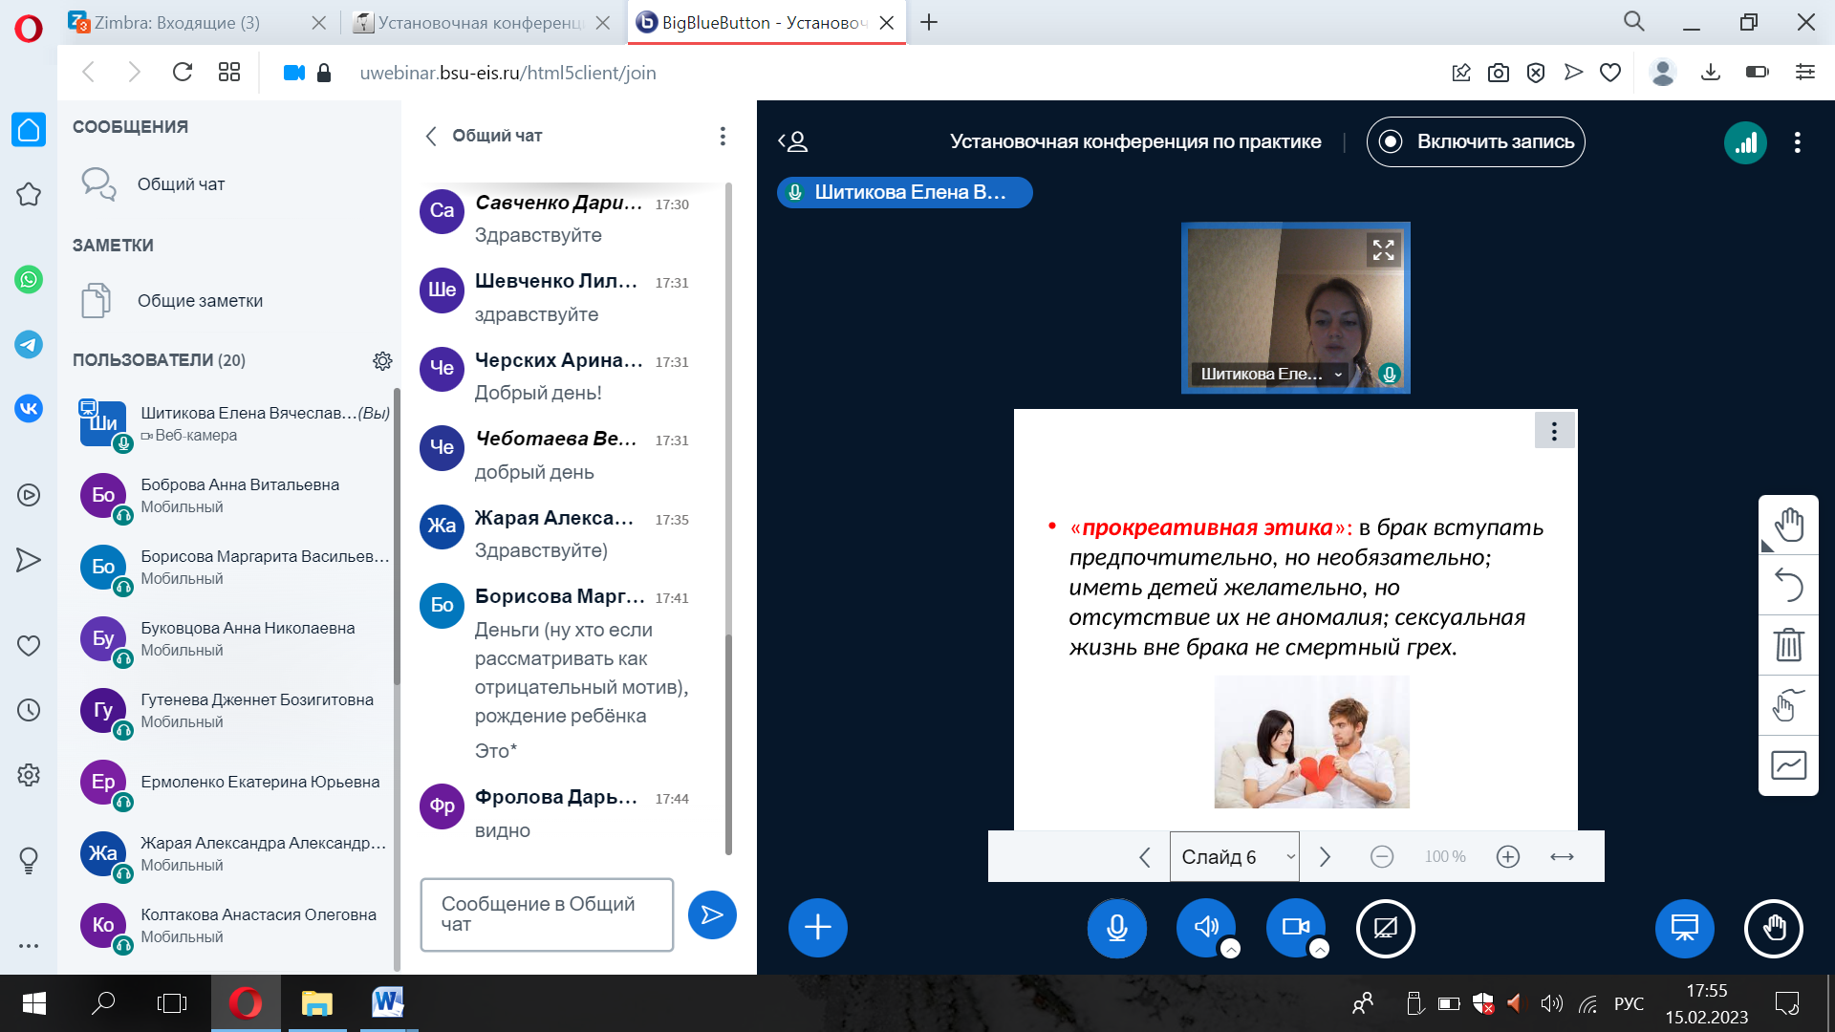Go to the next slide
The height and width of the screenshot is (1032, 1835).
pos(1325,857)
